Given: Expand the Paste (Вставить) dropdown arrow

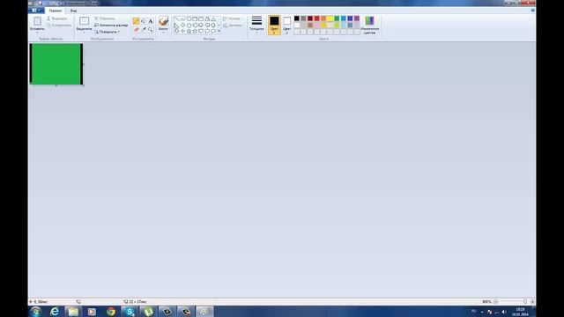Looking at the screenshot, I should point(37,32).
